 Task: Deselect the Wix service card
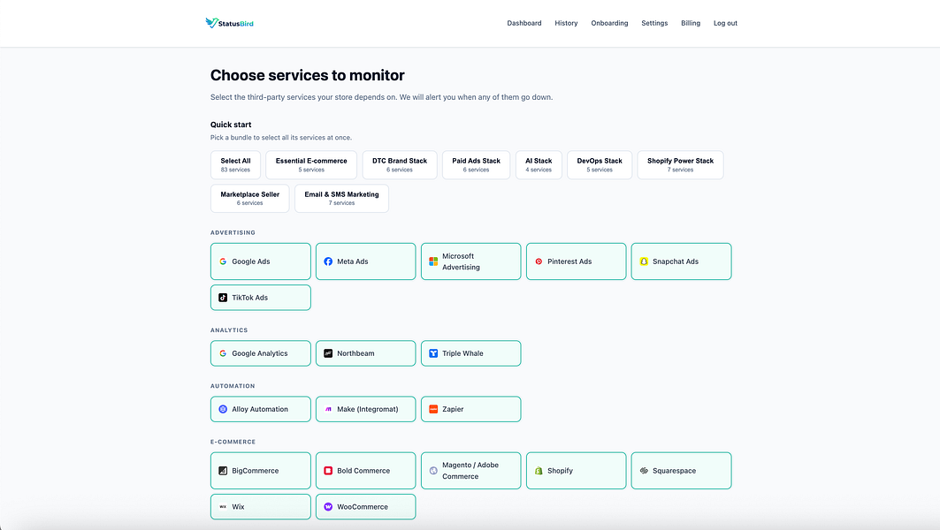261,507
